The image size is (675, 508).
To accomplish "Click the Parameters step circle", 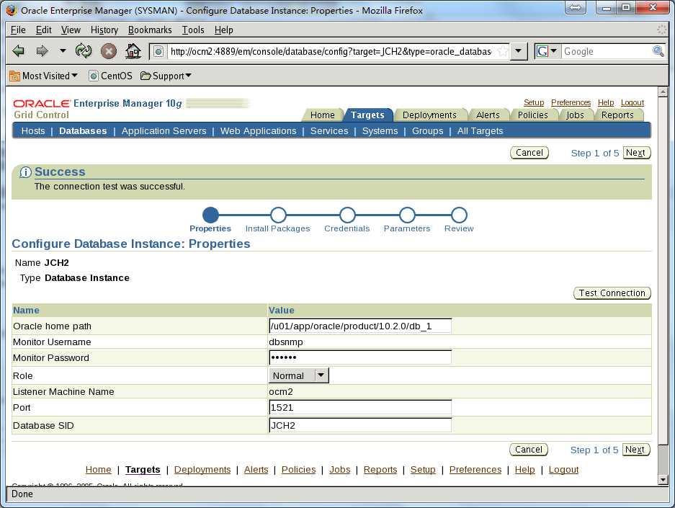I will tap(407, 215).
